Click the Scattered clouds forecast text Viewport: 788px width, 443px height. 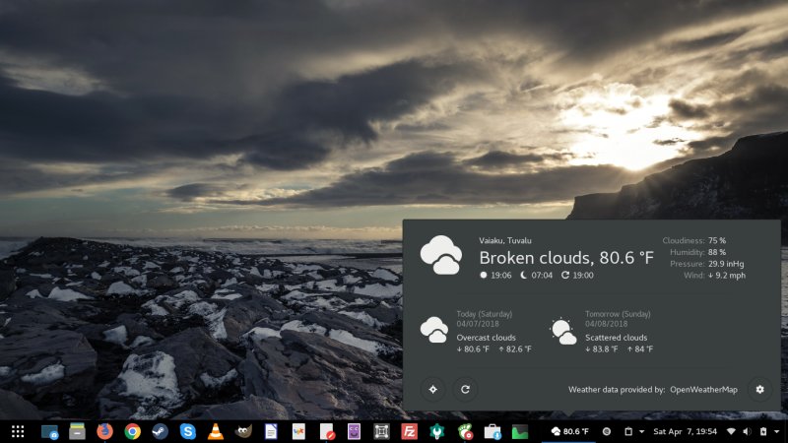click(x=617, y=338)
